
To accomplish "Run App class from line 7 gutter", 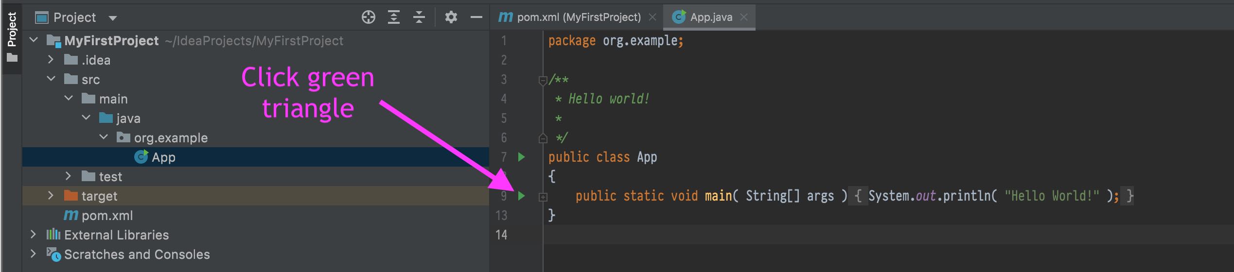I will point(522,157).
